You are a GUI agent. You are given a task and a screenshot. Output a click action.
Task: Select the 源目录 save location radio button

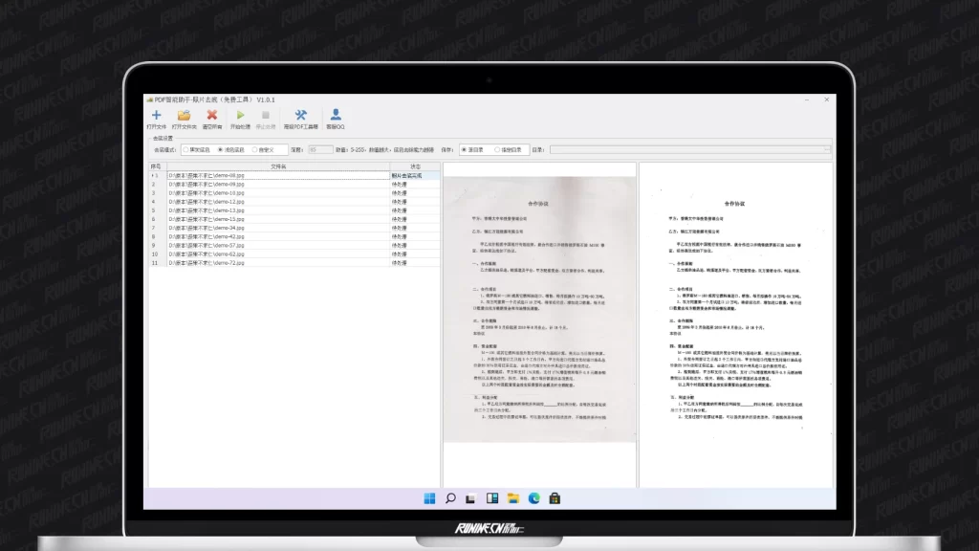tap(464, 149)
